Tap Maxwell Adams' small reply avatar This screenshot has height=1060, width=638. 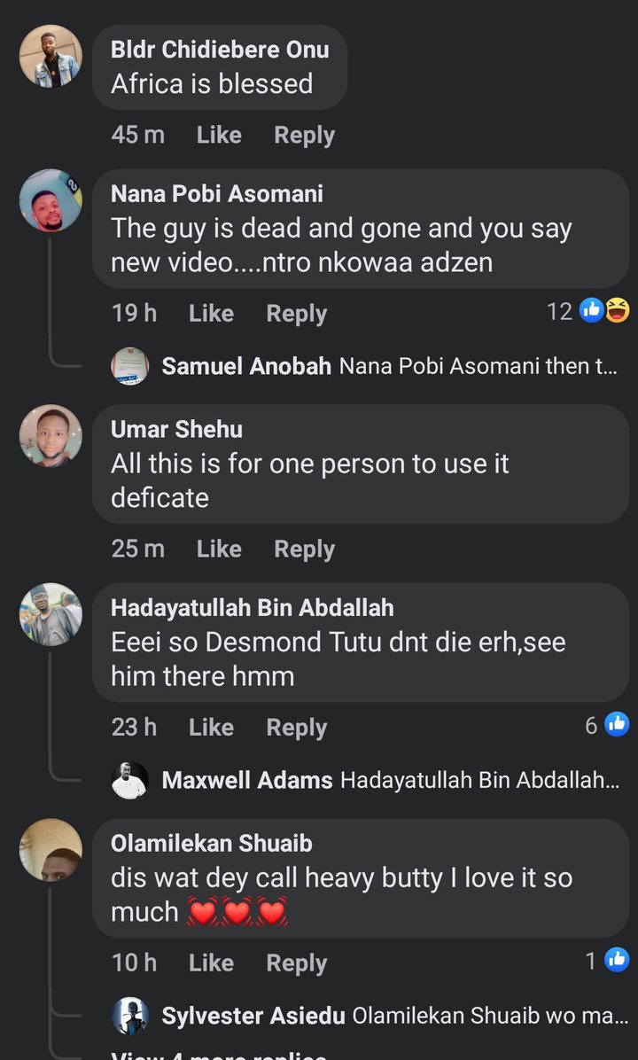(129, 780)
